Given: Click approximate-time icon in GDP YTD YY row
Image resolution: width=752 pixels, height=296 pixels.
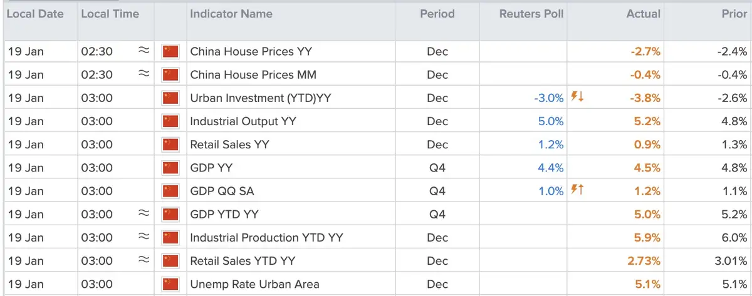Looking at the screenshot, I should click(x=144, y=213).
